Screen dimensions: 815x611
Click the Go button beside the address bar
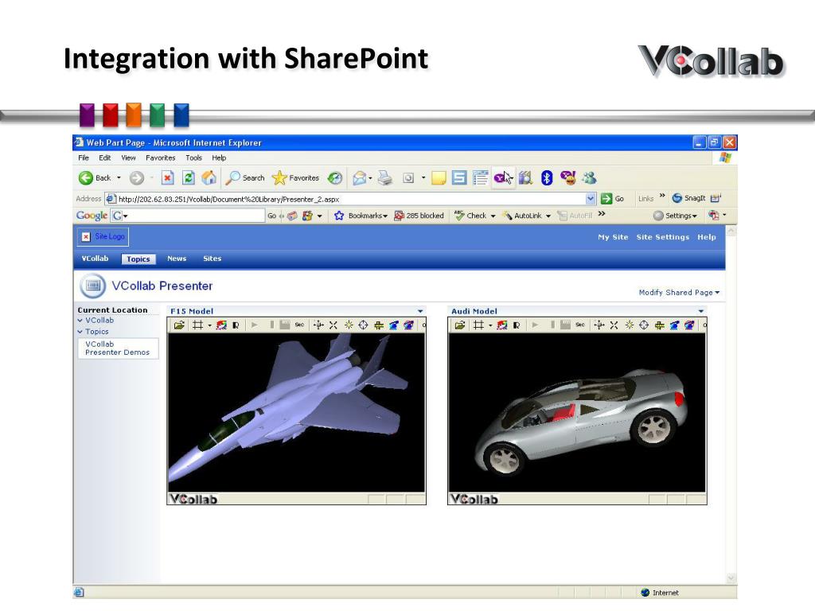coord(612,198)
